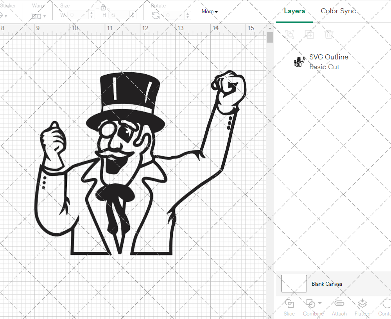Click the Blank Canvas label
The height and width of the screenshot is (319, 391).
tap(327, 284)
